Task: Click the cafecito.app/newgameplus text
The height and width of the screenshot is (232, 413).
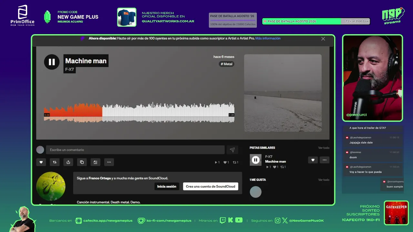Action: point(108,221)
